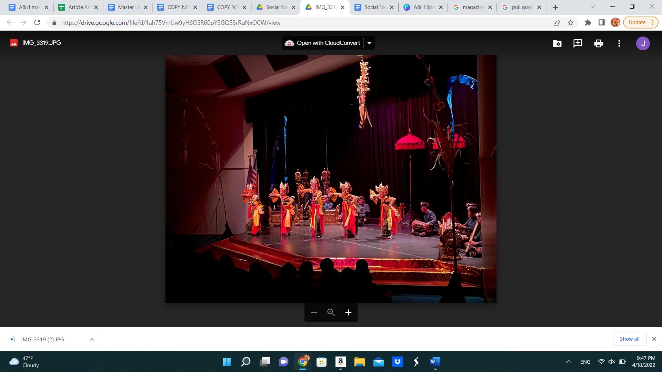Reset zoom with magnifier icon
This screenshot has width=662, height=372.
click(331, 312)
